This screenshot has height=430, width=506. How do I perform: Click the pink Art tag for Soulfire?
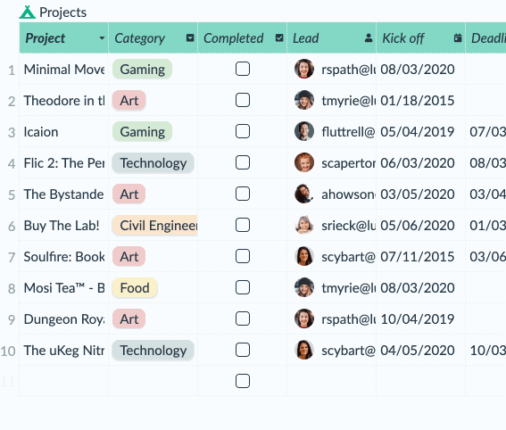point(129,256)
